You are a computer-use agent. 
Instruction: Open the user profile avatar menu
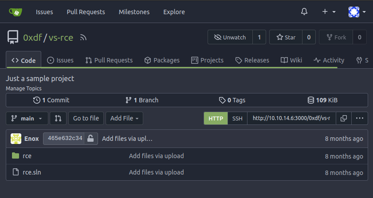tap(357, 12)
